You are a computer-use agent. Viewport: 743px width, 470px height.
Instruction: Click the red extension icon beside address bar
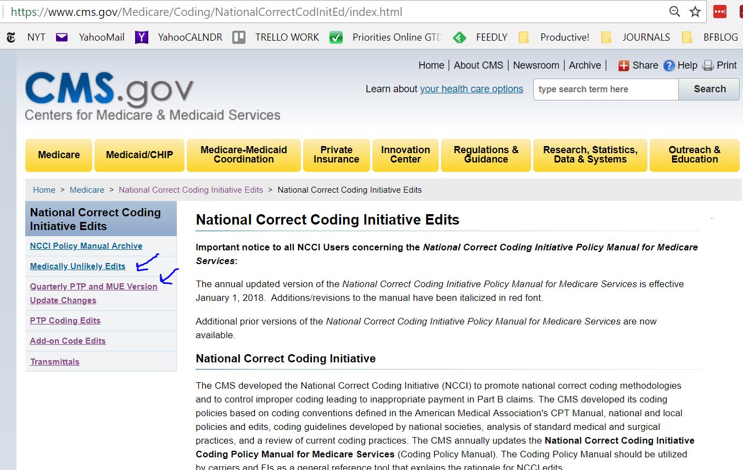719,11
